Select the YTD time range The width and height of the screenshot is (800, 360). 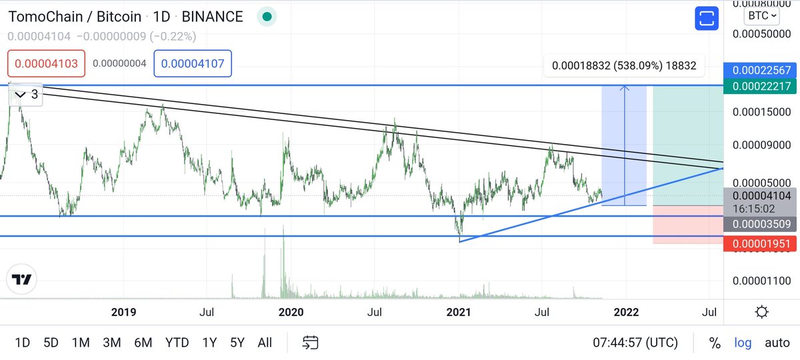pos(177,343)
